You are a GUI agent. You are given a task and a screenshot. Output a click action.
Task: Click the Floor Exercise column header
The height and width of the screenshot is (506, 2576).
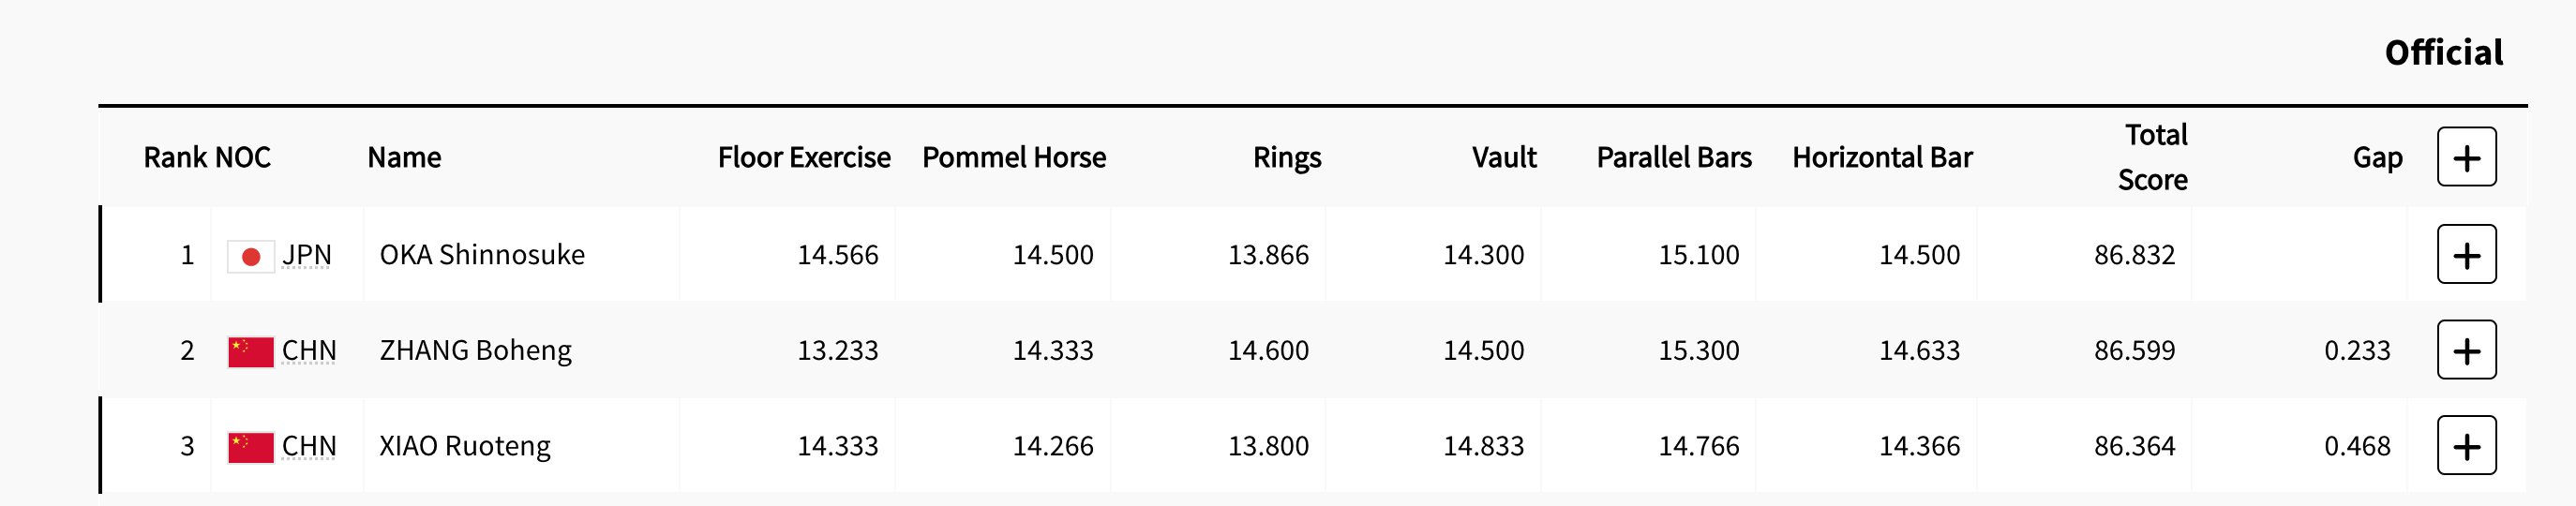tap(804, 157)
